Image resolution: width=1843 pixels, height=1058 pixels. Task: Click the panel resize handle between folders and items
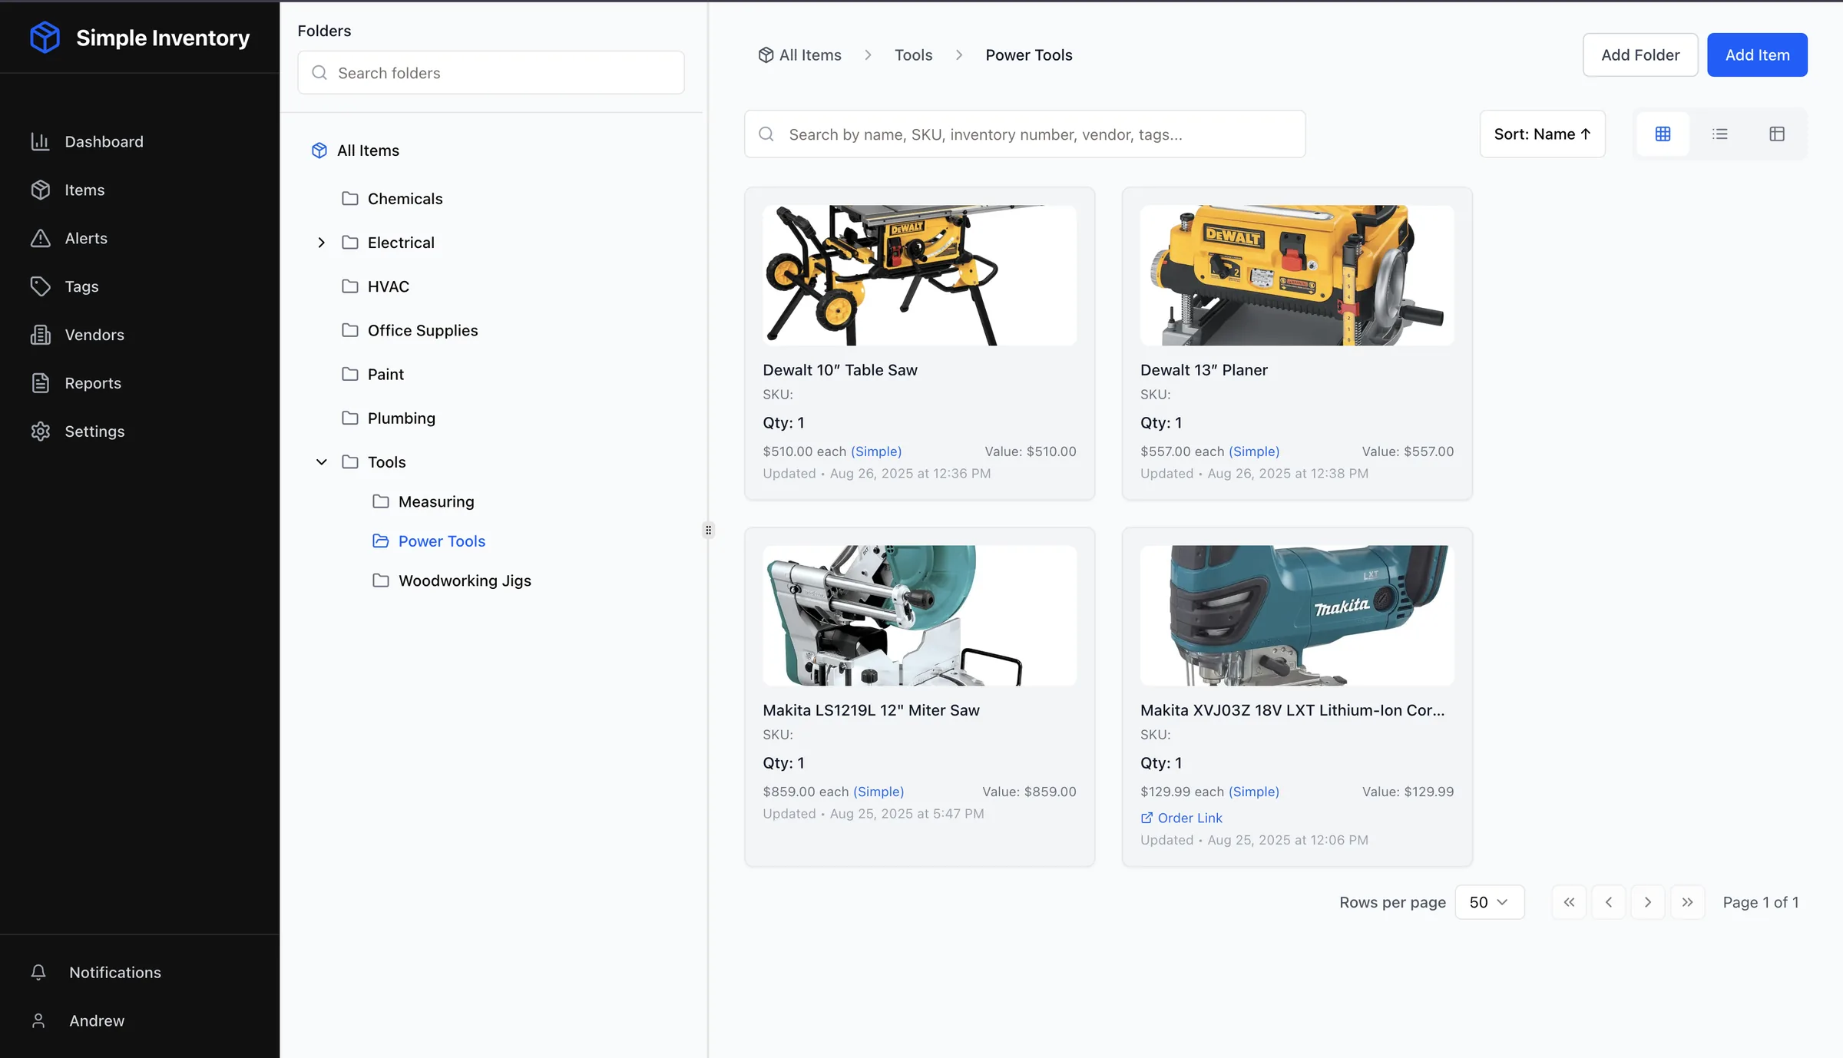[708, 530]
